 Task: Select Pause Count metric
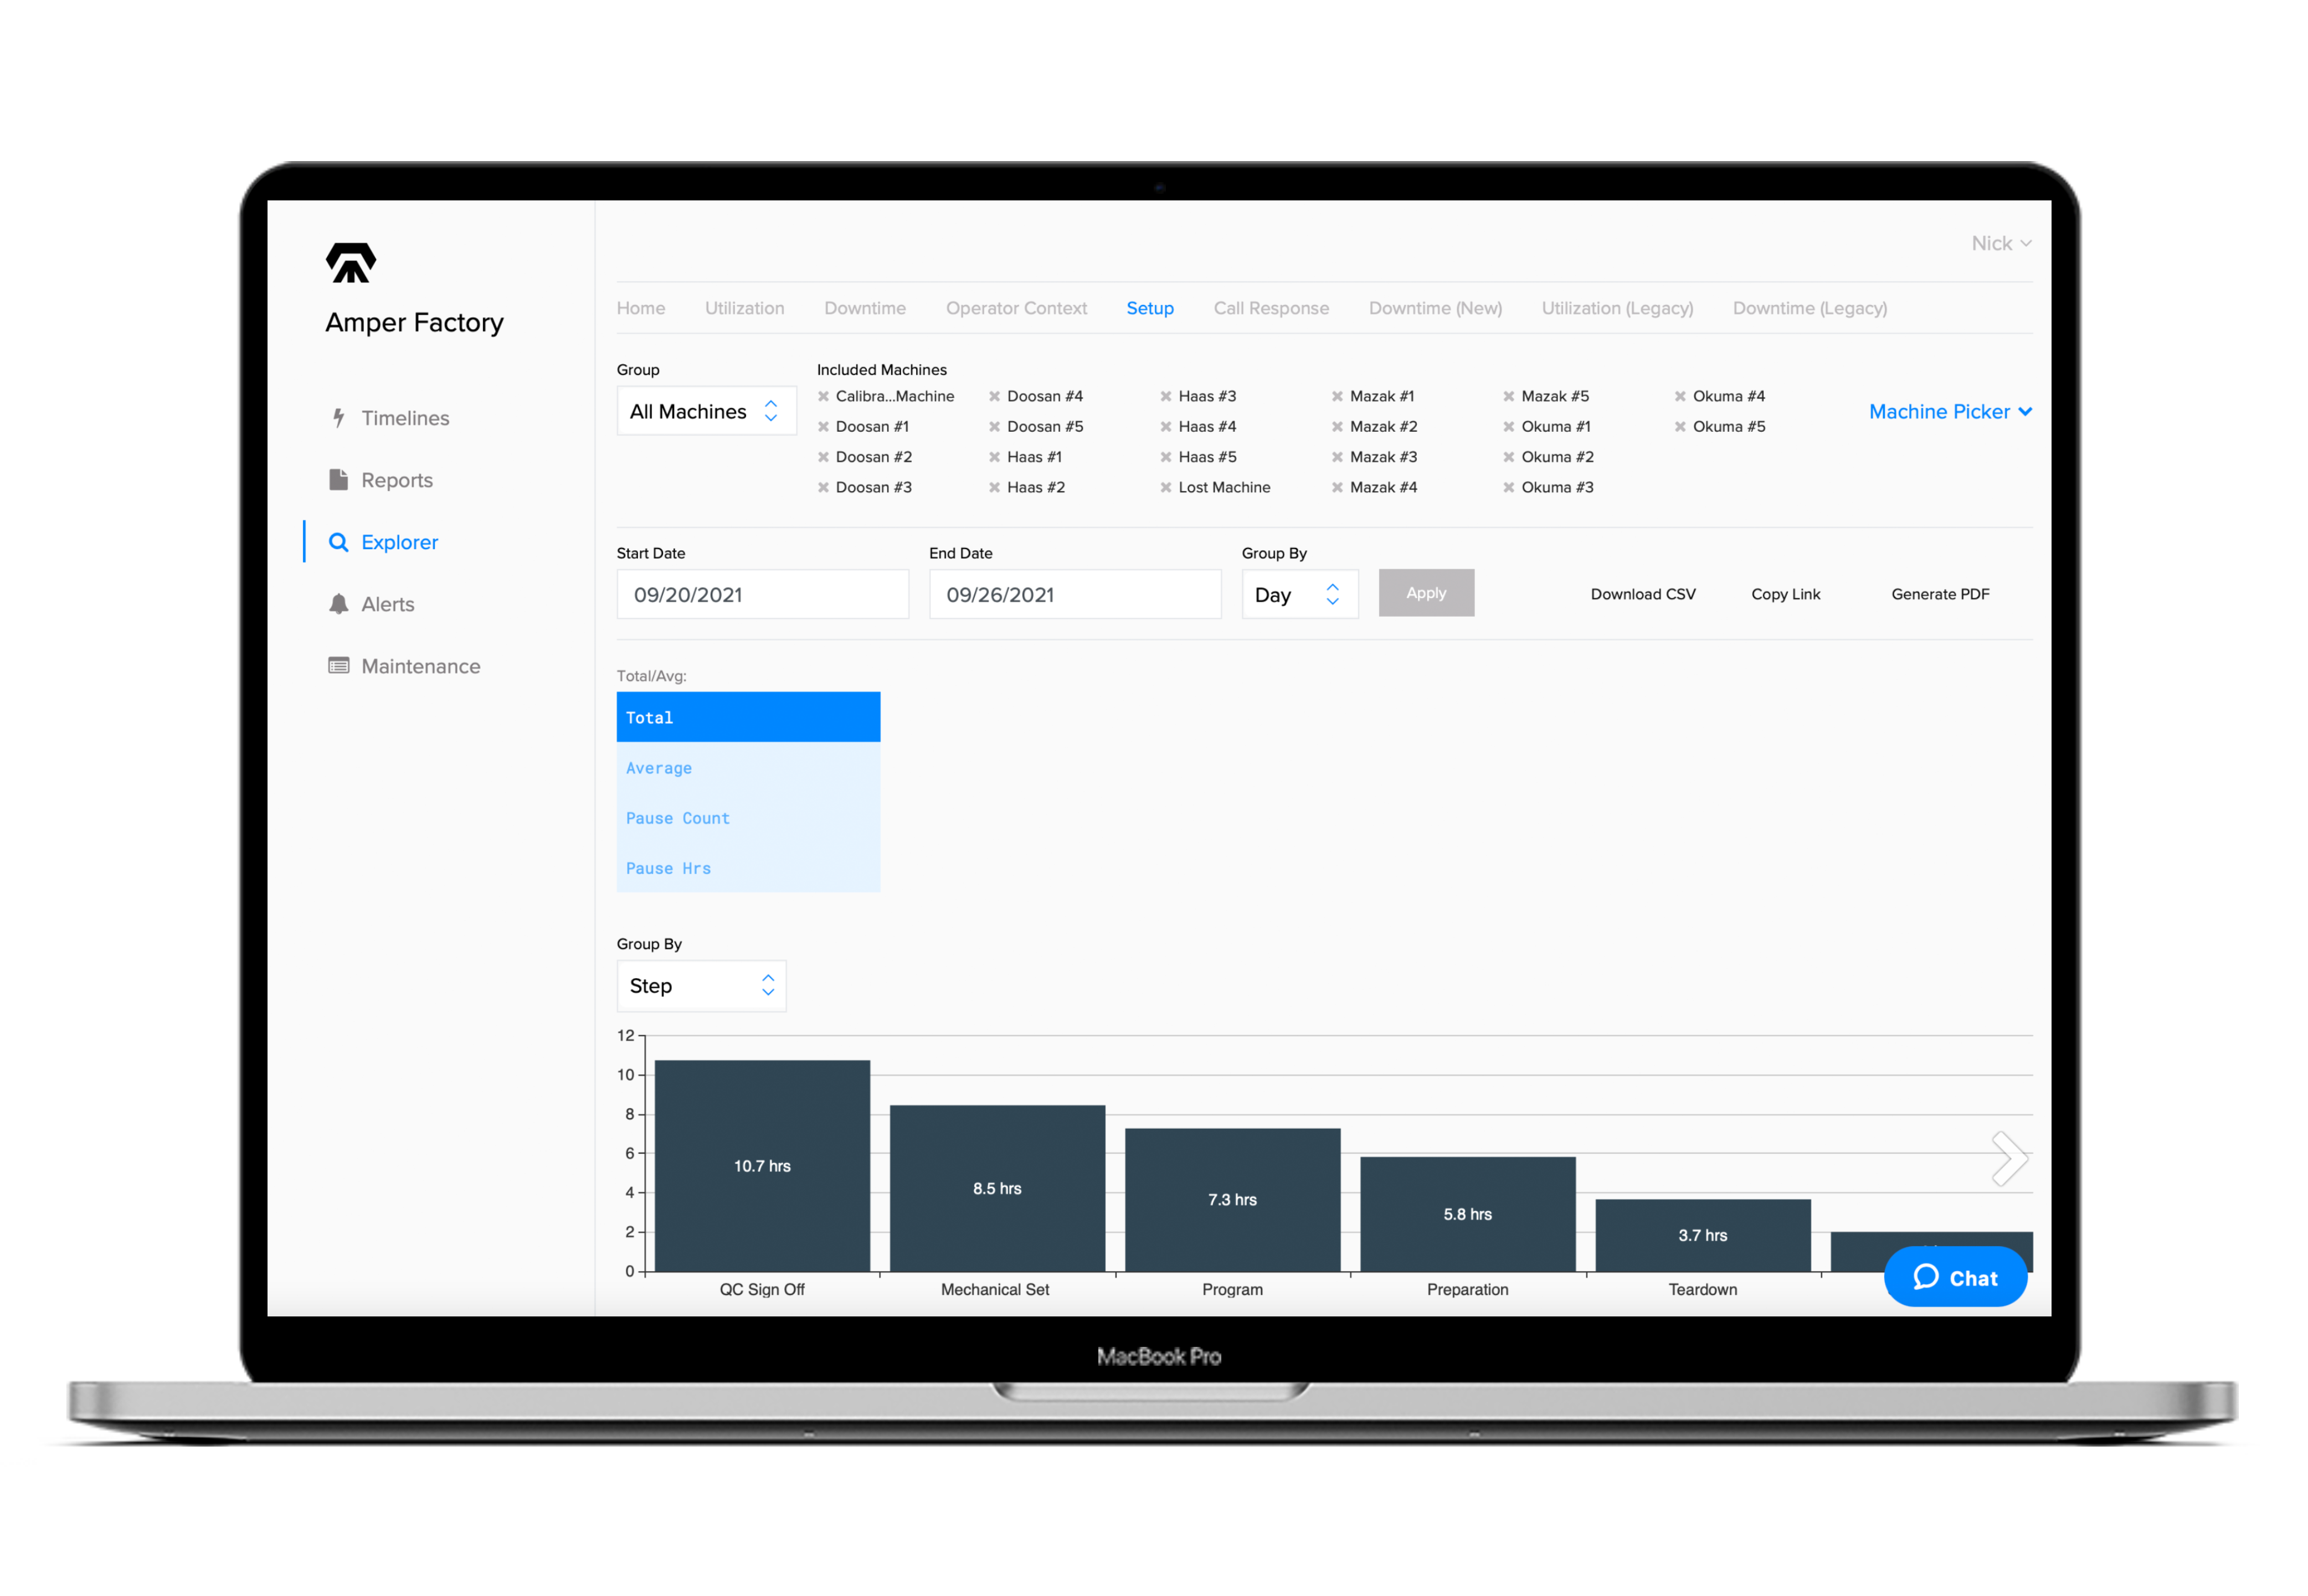coord(677,817)
